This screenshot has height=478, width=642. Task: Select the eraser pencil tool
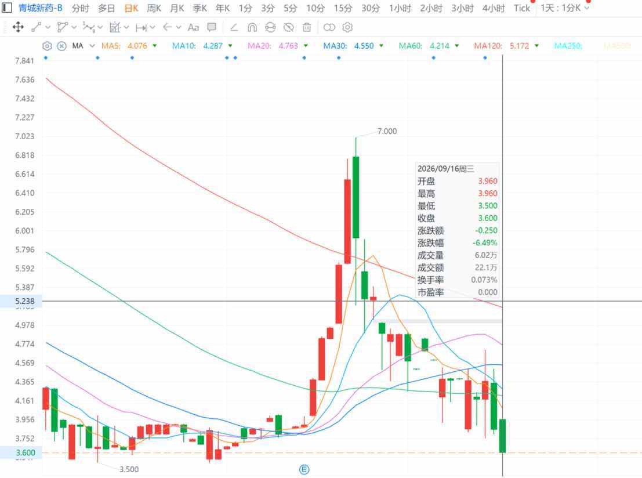click(234, 27)
